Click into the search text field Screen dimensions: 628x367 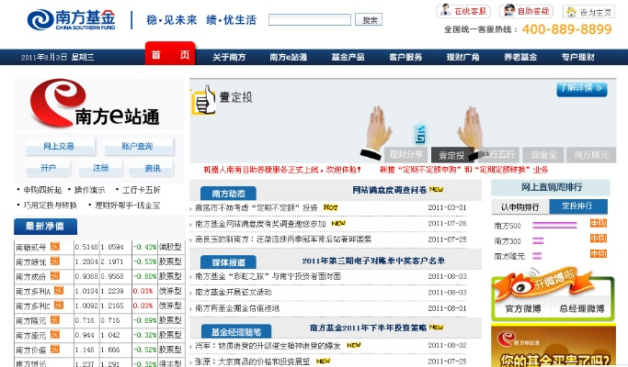click(309, 19)
